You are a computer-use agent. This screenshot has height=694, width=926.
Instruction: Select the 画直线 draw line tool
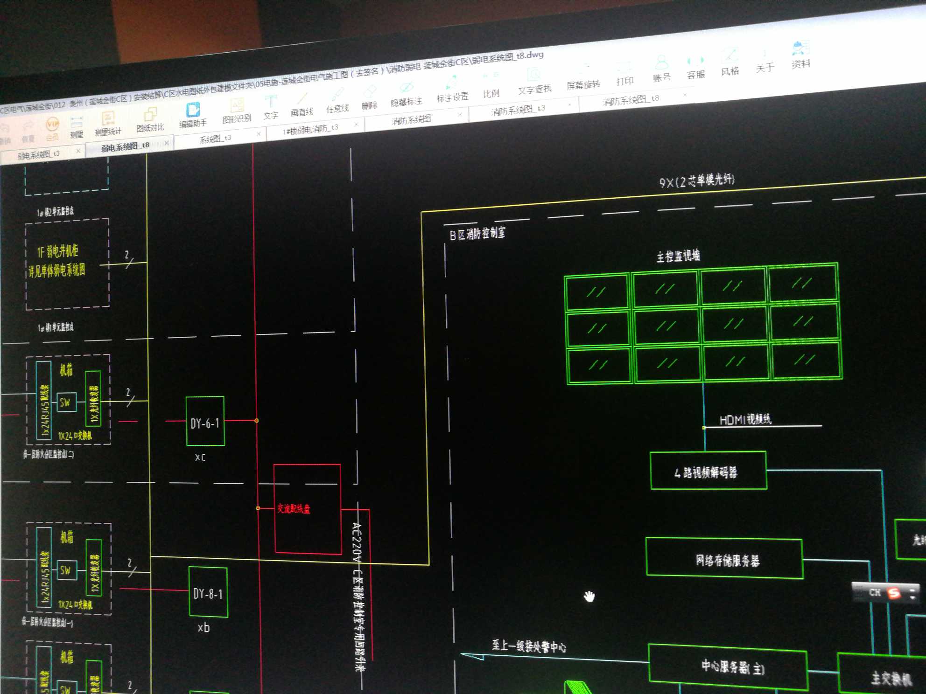tap(302, 105)
